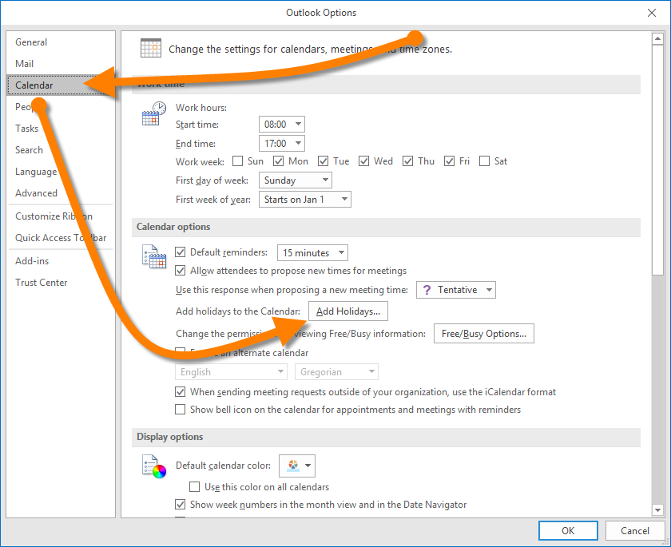
Task: Toggle the Default reminders checkbox
Action: coord(181,252)
